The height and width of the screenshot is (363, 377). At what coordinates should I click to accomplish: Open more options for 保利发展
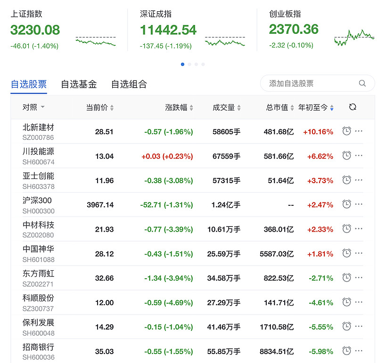tap(359, 327)
